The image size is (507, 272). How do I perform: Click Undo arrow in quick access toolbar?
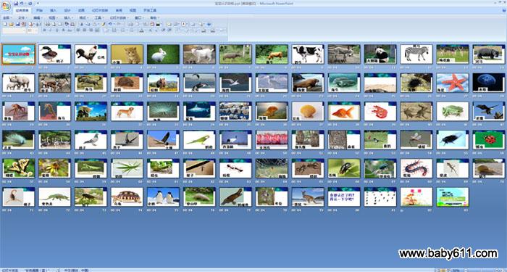click(x=22, y=4)
